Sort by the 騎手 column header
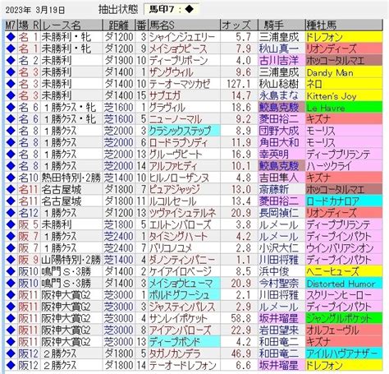 (281, 25)
